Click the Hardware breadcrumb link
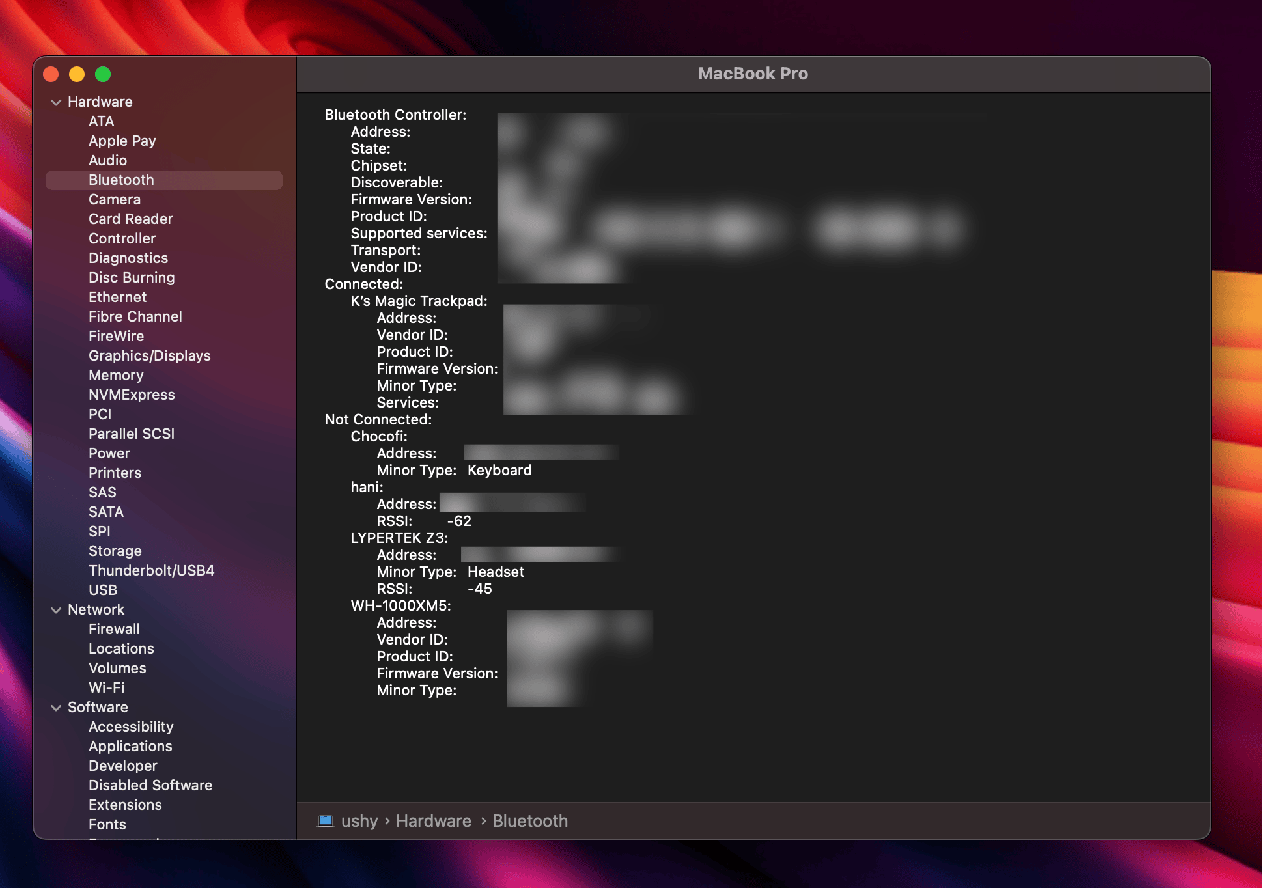 point(433,821)
